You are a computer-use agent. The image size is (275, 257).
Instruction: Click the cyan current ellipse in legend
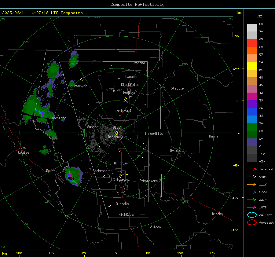[x=252, y=215]
